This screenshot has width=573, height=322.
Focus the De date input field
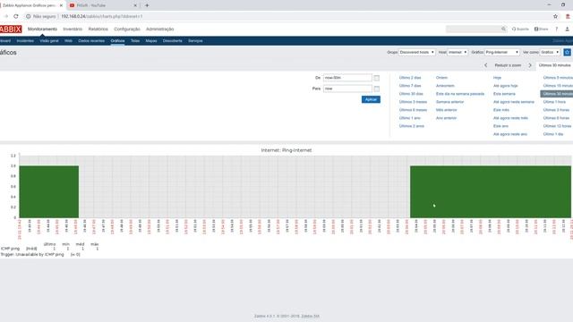[x=347, y=78]
